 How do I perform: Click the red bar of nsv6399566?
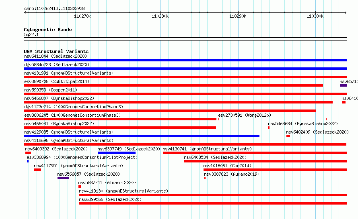click(x=213, y=203)
